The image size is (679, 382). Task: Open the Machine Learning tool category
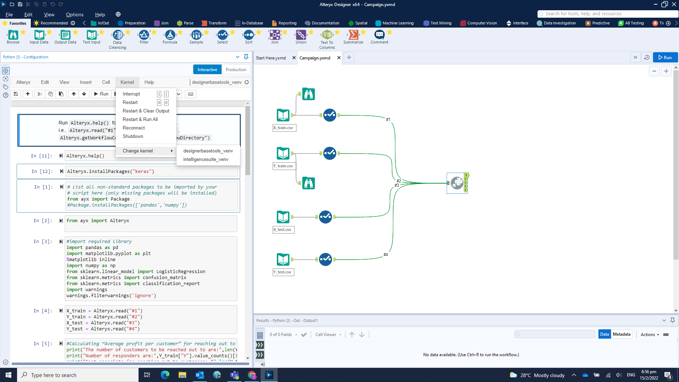pyautogui.click(x=394, y=23)
